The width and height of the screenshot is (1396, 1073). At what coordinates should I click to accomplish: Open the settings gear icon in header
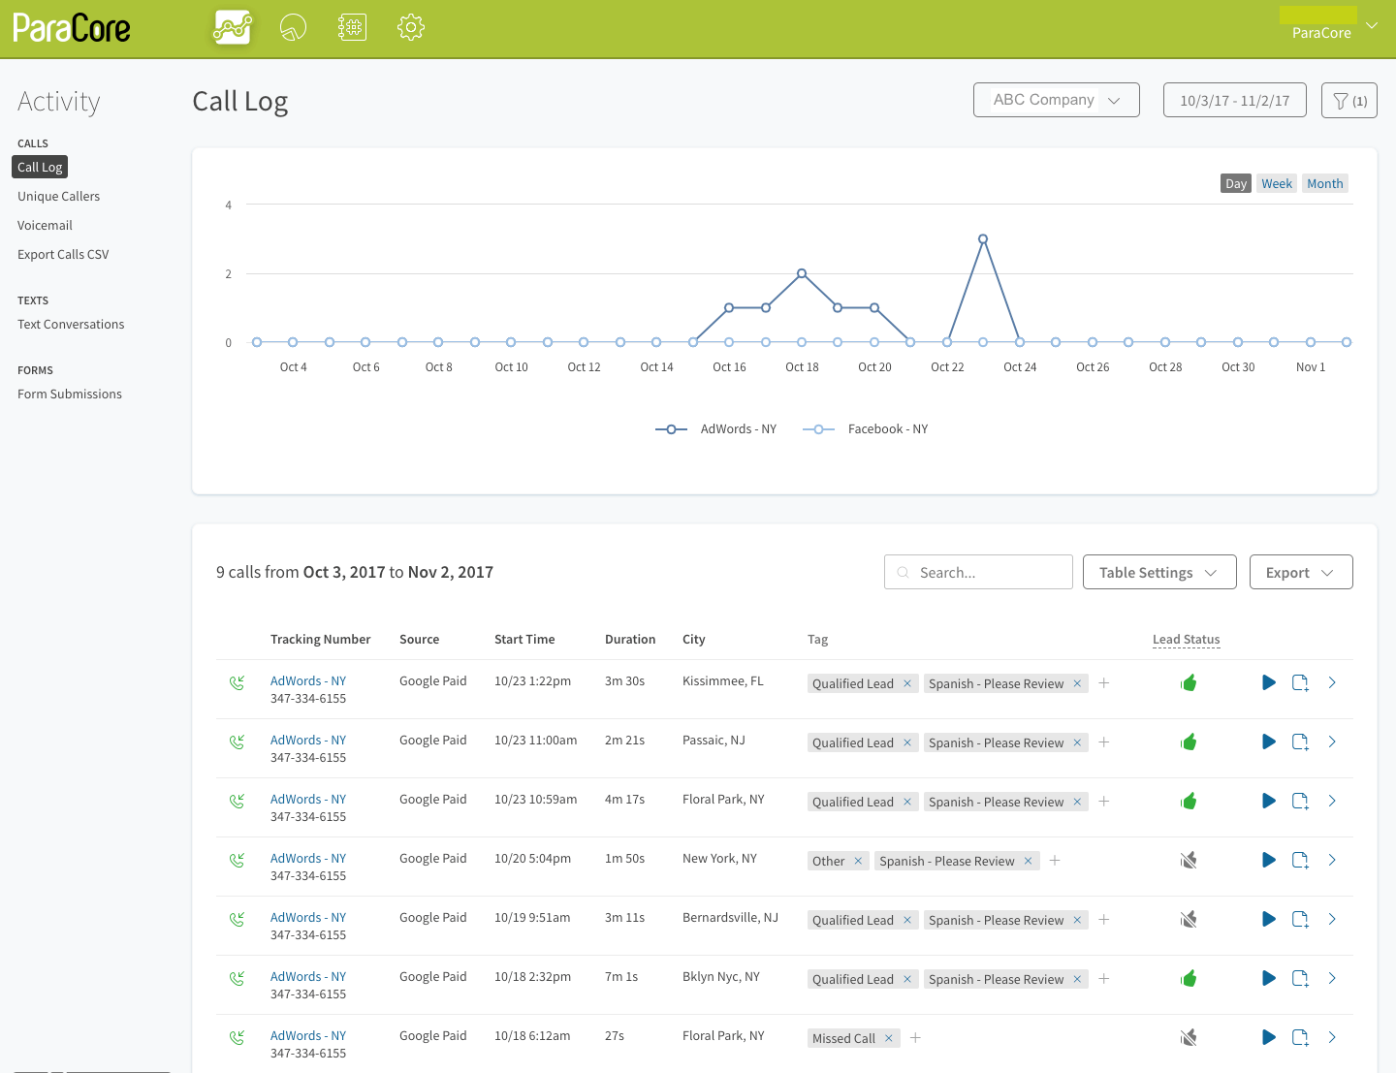click(x=411, y=27)
